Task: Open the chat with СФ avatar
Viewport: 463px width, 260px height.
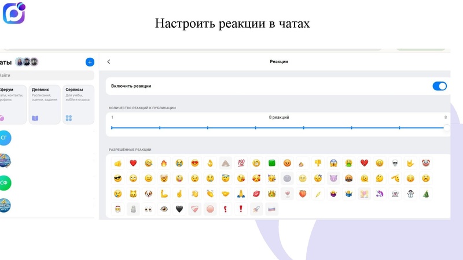Action: click(5, 183)
